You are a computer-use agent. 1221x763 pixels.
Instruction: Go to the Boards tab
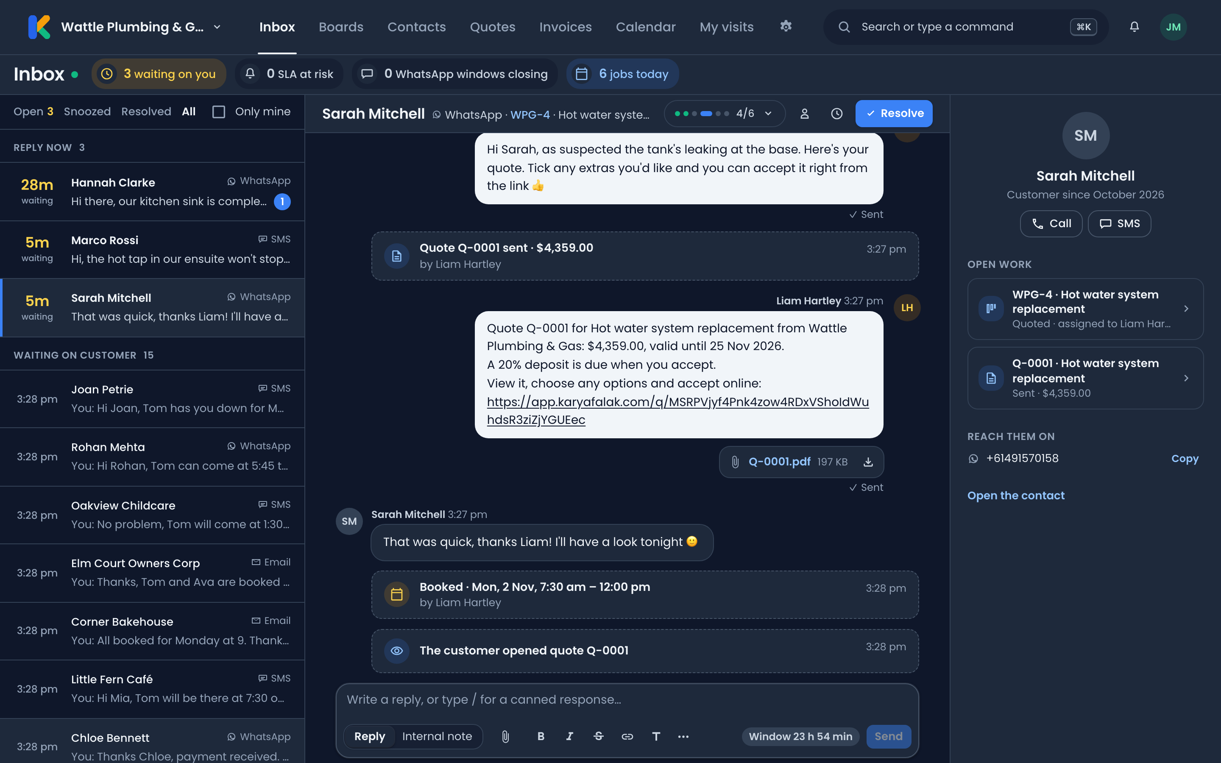click(340, 27)
